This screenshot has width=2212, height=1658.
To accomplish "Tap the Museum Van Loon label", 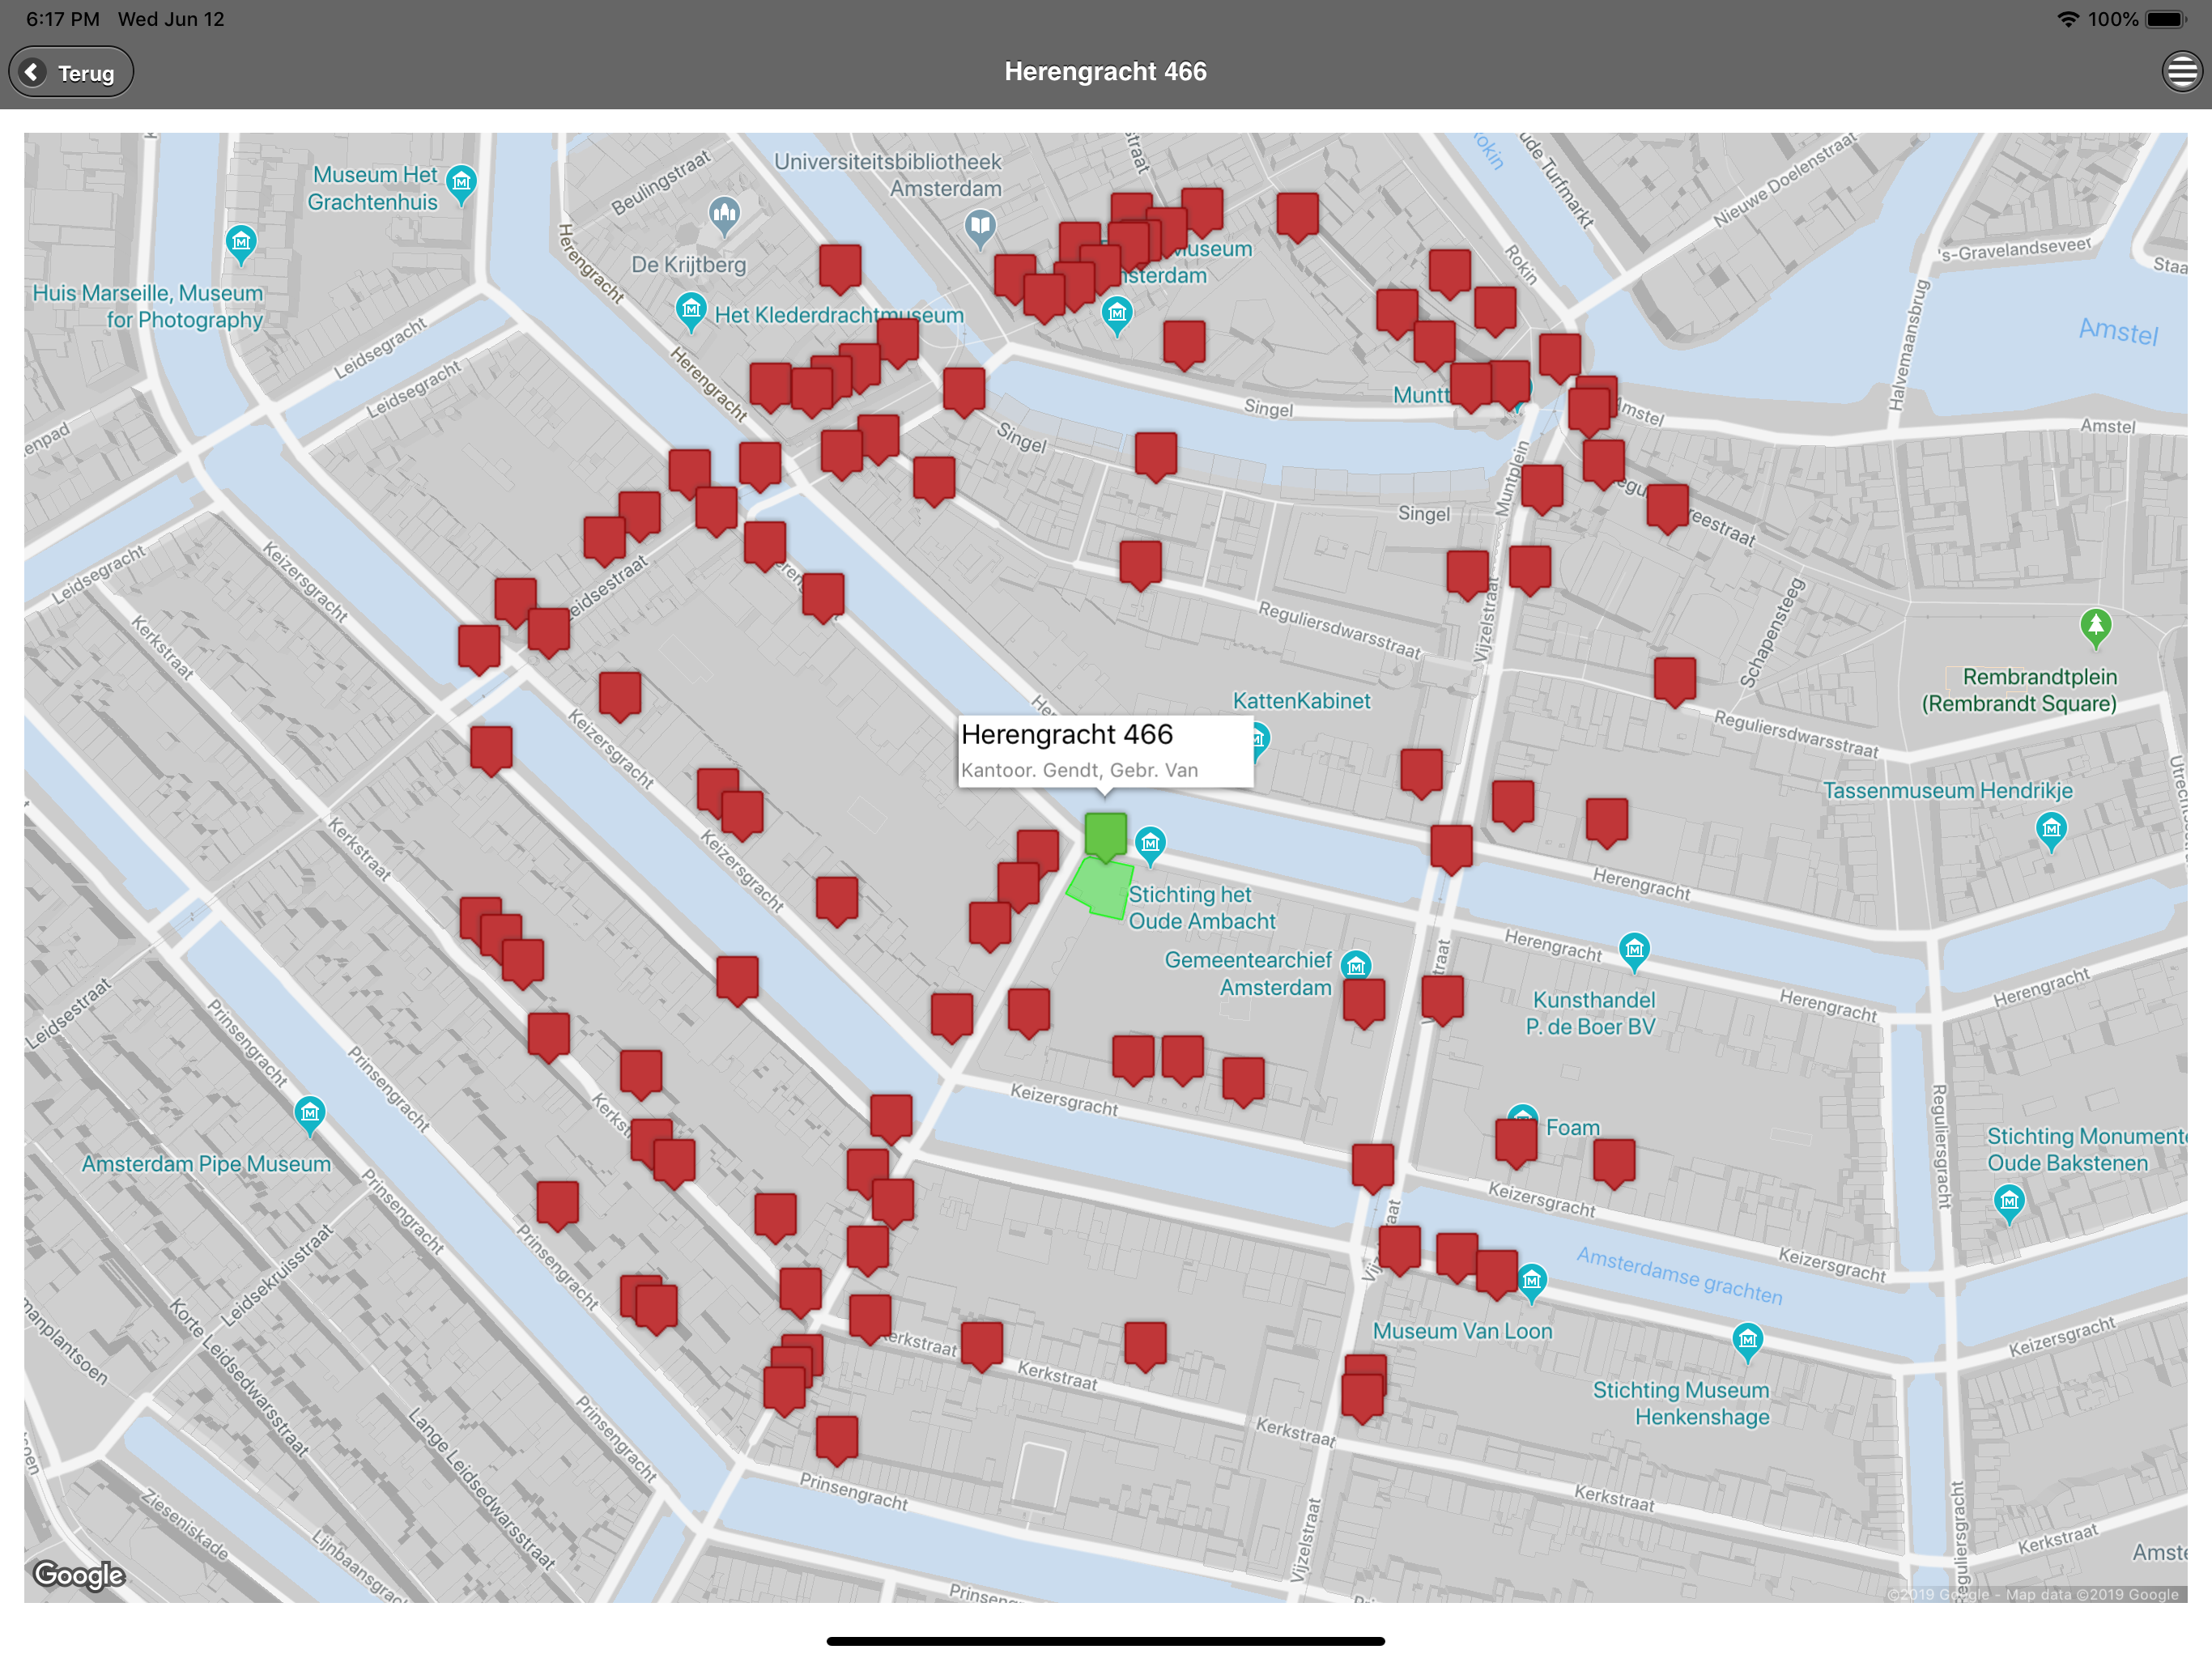I will click(x=1462, y=1331).
